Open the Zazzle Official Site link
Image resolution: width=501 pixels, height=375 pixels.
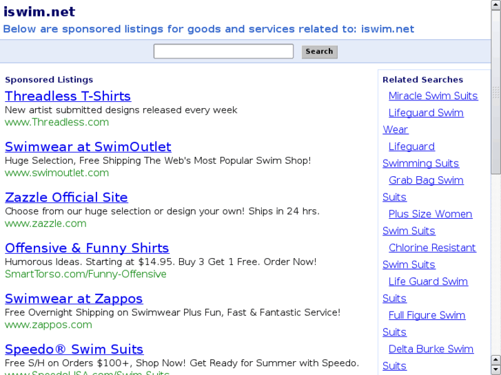[66, 197]
